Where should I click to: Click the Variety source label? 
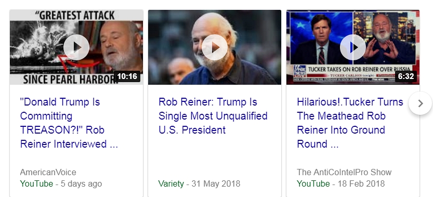(x=171, y=183)
